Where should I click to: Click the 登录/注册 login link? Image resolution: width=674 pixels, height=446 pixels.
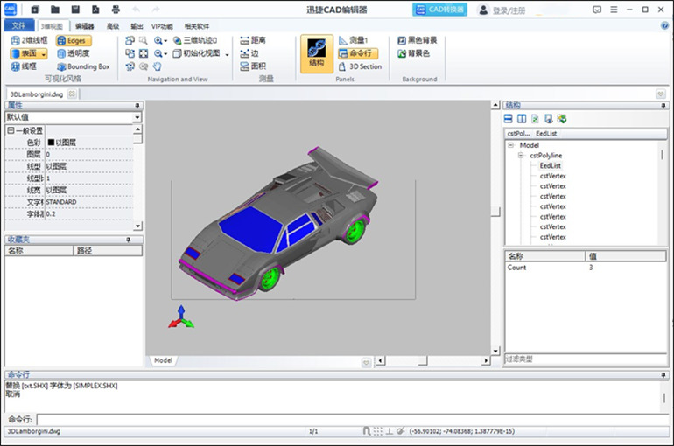(x=509, y=10)
